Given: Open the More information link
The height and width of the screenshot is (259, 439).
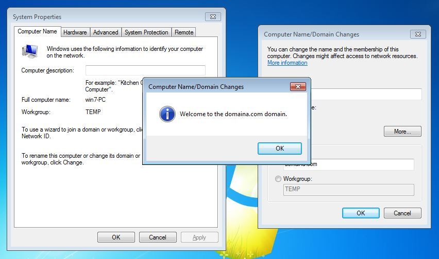Looking at the screenshot, I should point(287,63).
